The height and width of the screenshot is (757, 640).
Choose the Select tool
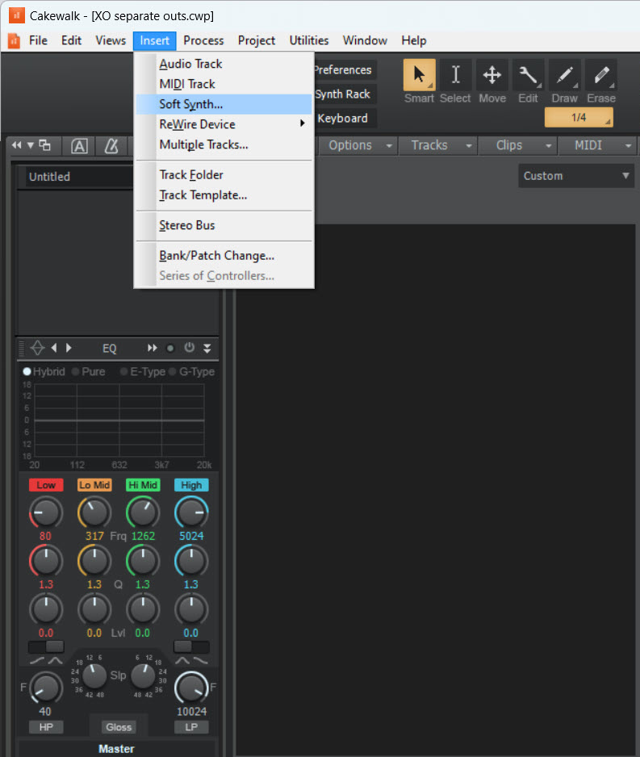[455, 75]
